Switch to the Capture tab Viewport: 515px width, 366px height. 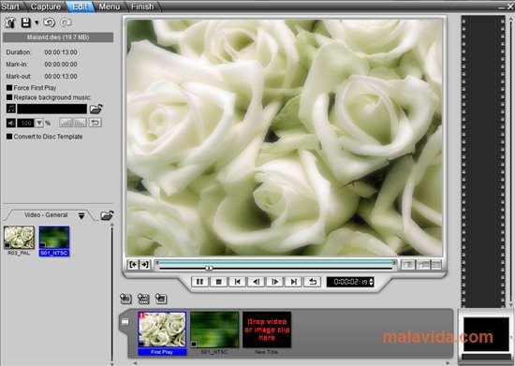46,7
